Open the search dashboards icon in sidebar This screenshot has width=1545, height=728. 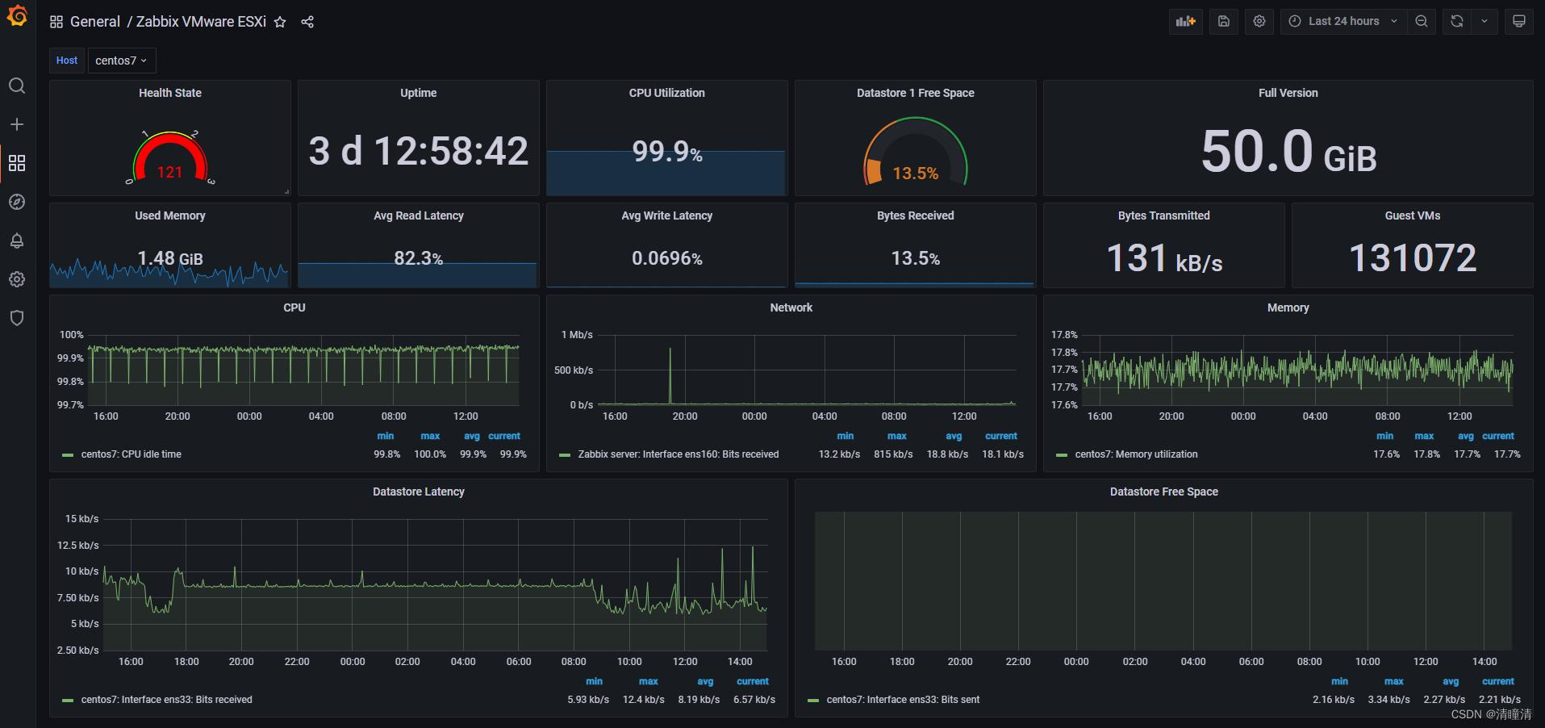(x=17, y=86)
